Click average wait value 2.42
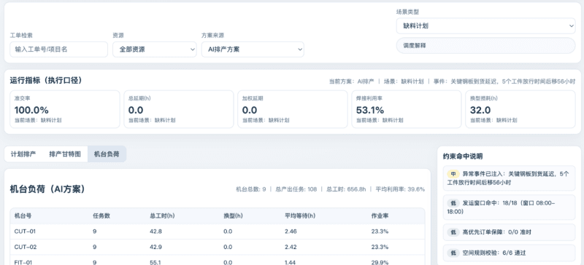Image resolution: width=584 pixels, height=265 pixels. click(x=290, y=247)
